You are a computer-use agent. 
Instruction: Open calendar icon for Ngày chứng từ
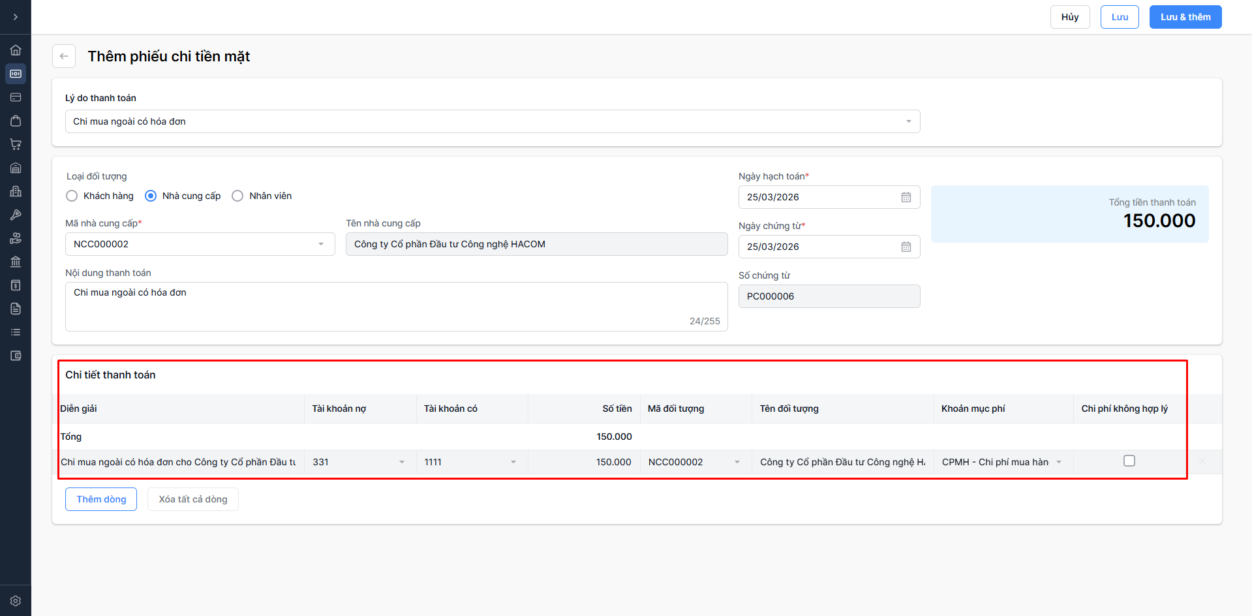[906, 247]
